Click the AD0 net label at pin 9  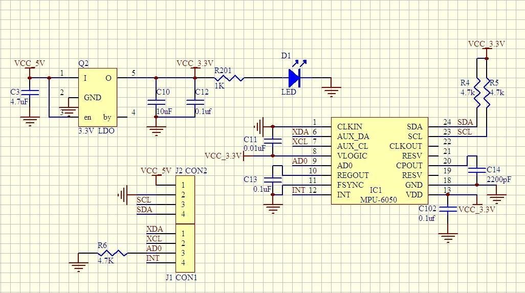(300, 161)
